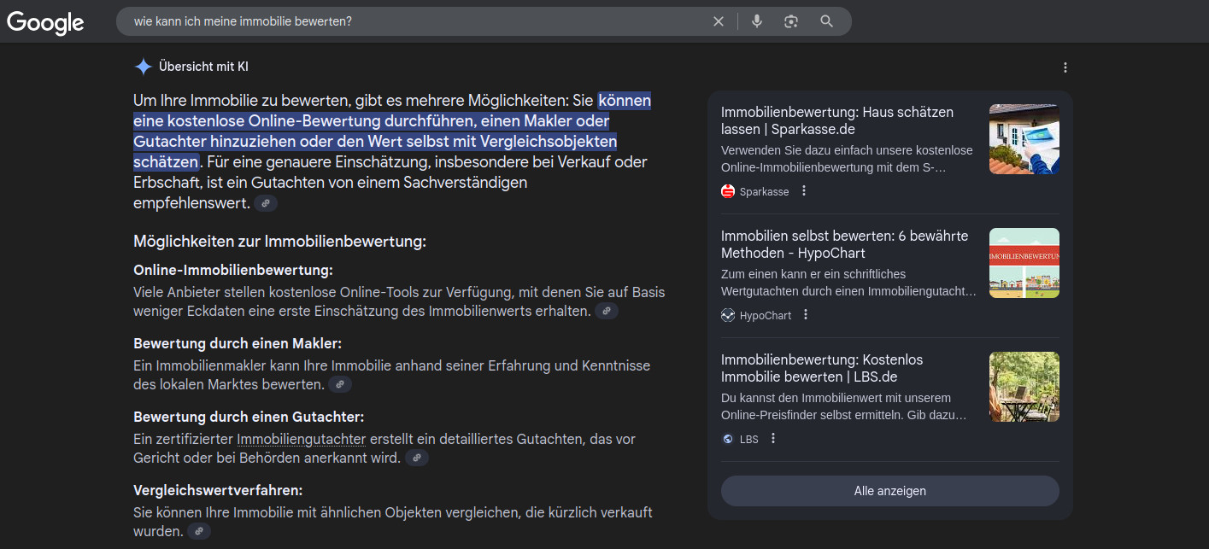Open three-dot menu next to HypoChart
1209x549 pixels.
[806, 315]
